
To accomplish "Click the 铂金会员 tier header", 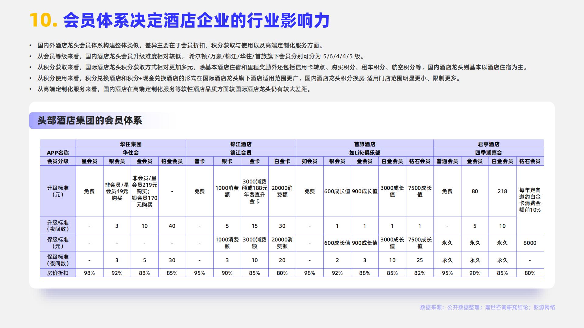I will [172, 161].
